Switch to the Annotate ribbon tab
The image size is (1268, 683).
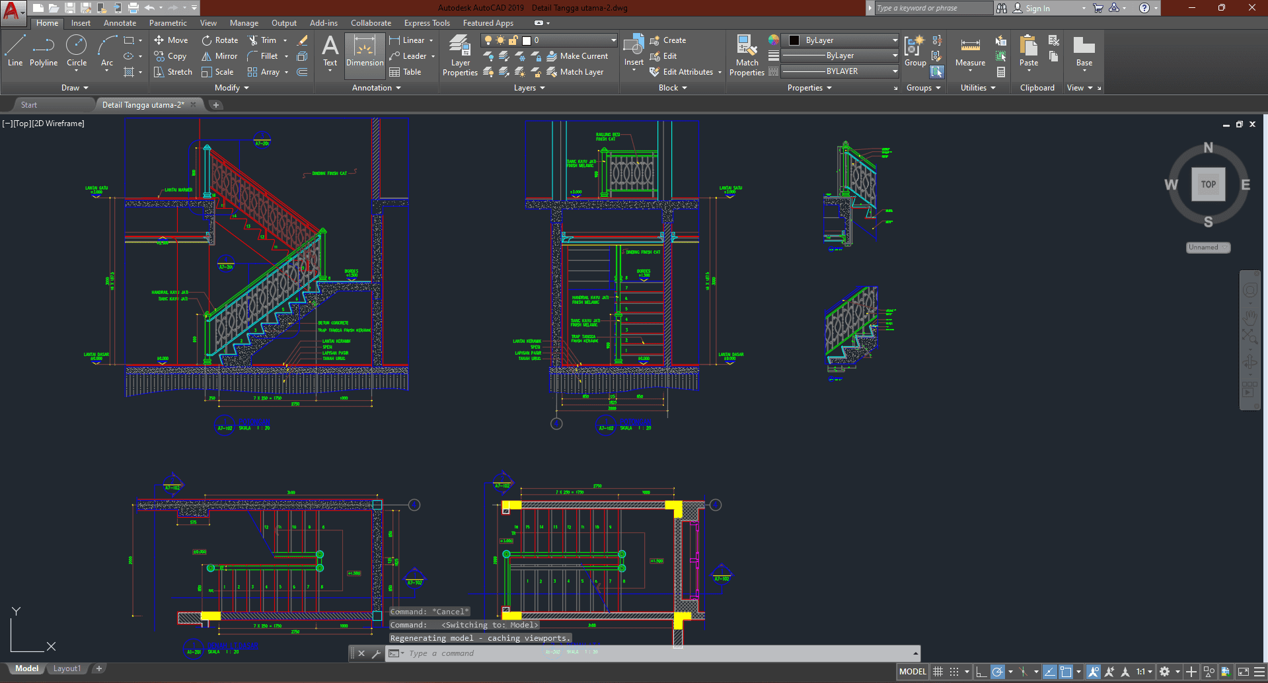click(x=120, y=23)
